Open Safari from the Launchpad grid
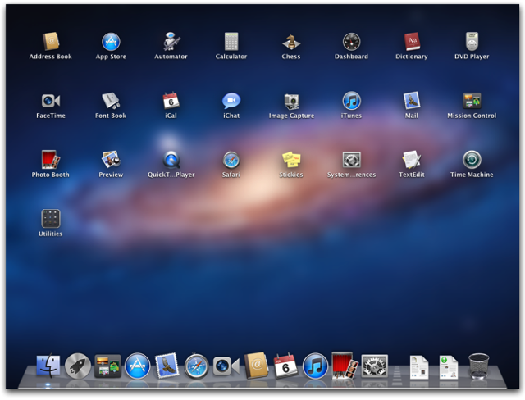The height and width of the screenshot is (400, 525). [x=231, y=160]
